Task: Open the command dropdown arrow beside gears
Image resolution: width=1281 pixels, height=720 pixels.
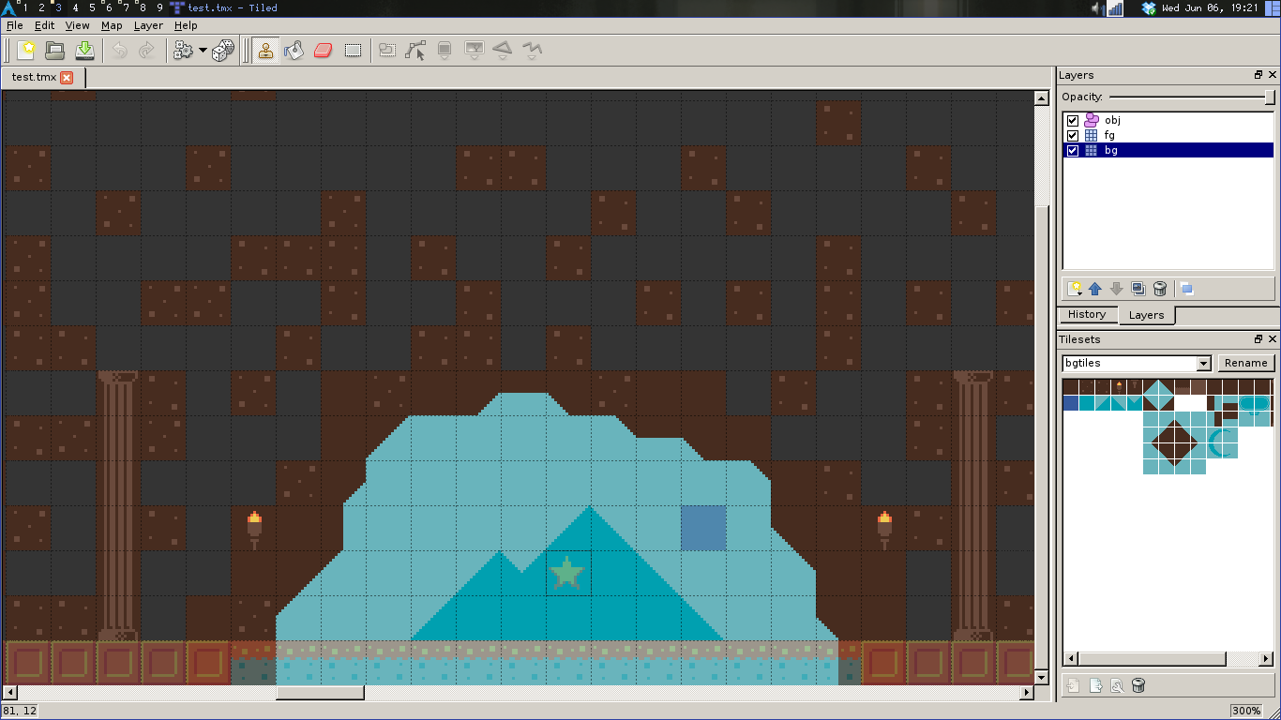Action: pos(203,51)
